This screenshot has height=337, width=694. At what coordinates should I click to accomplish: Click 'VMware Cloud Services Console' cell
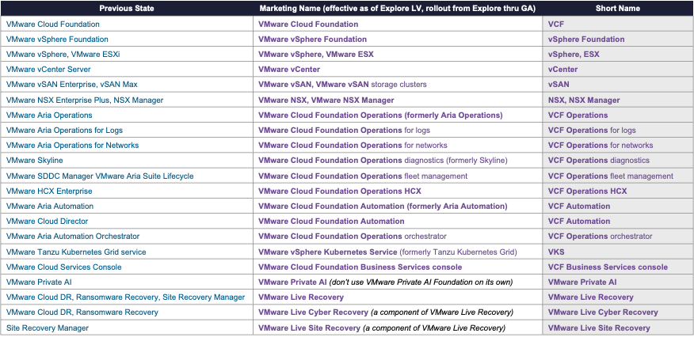click(x=127, y=267)
